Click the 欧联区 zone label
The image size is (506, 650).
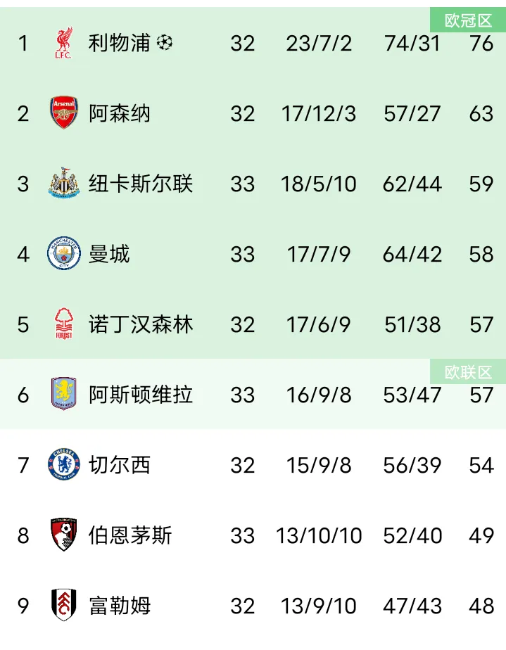pos(468,372)
